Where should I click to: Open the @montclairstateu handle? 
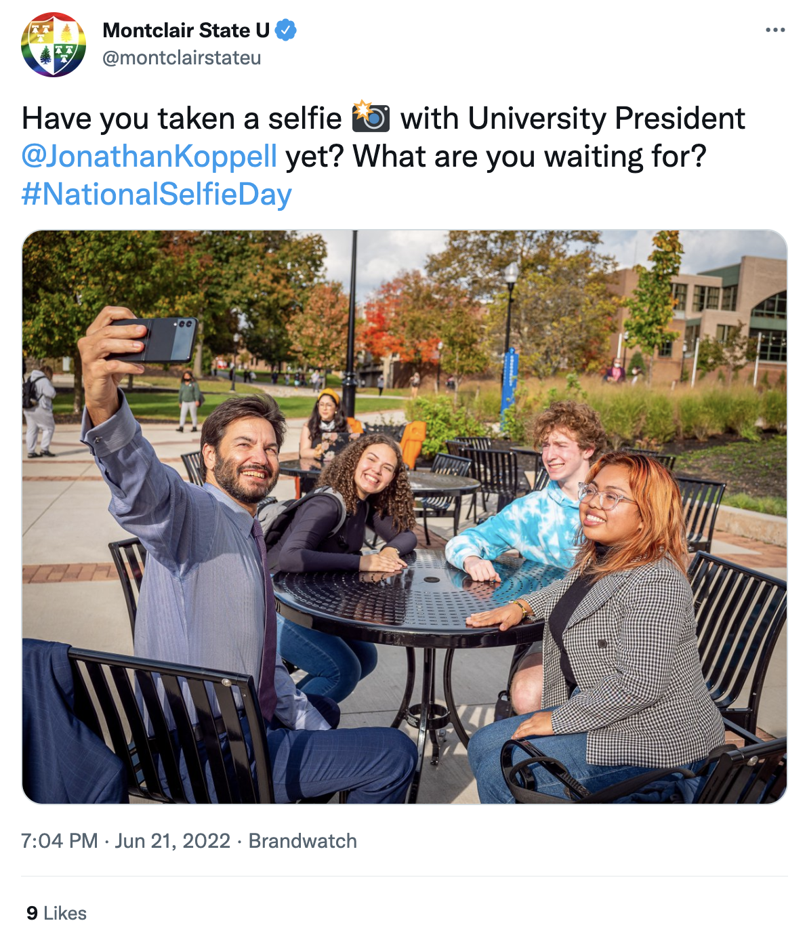coord(182,58)
